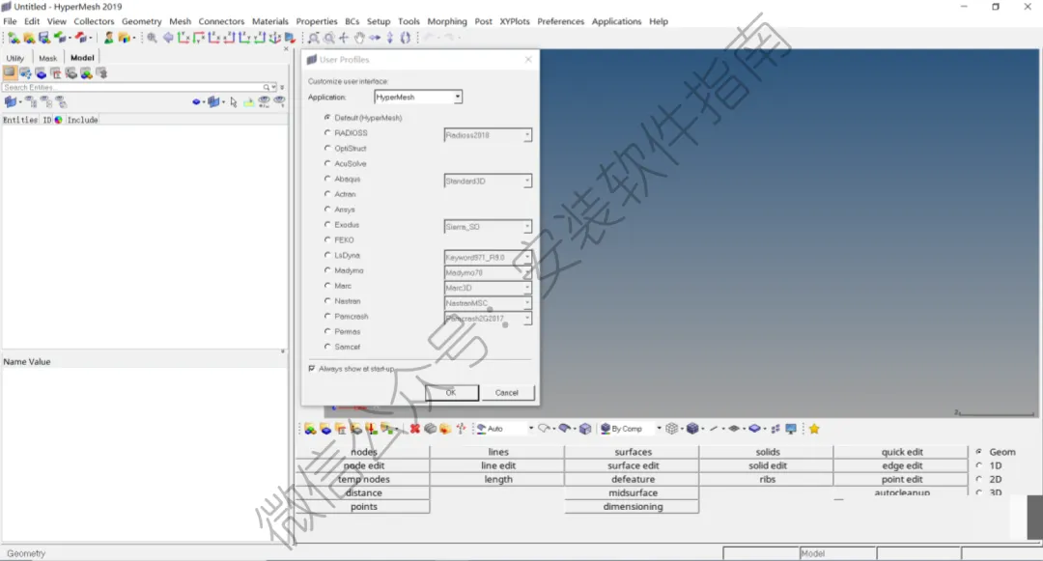Viewport: 1043px width, 561px height.
Task: Select the 2D panel page radio button
Action: [x=979, y=479]
